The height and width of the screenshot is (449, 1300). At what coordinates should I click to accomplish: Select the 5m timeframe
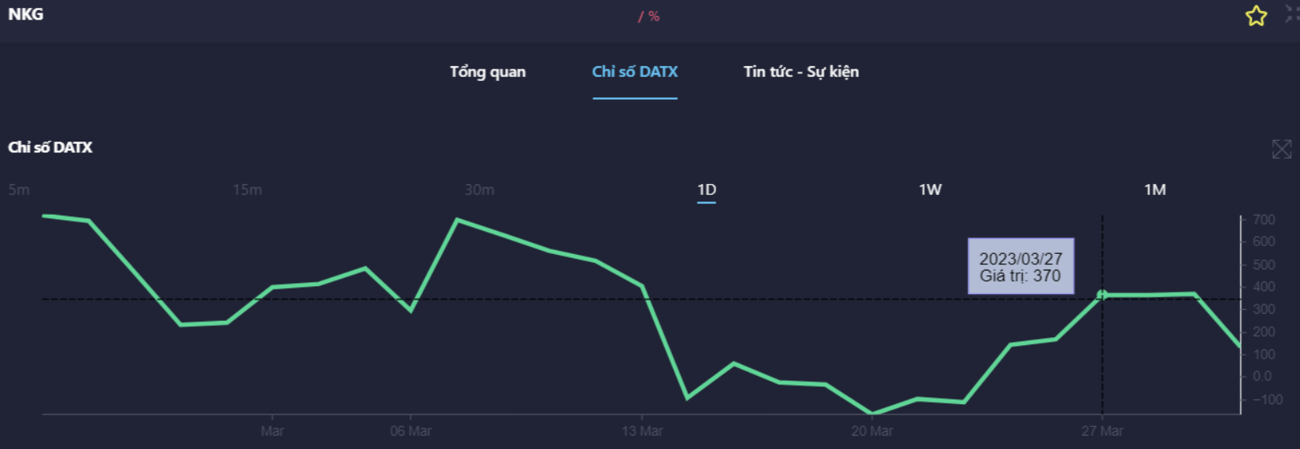point(19,190)
